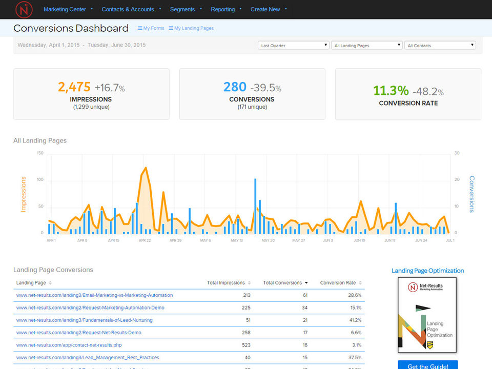Open the Email-Marketing-vs-Marketing-Automation landing page link
The width and height of the screenshot is (492, 369).
[x=94, y=295]
